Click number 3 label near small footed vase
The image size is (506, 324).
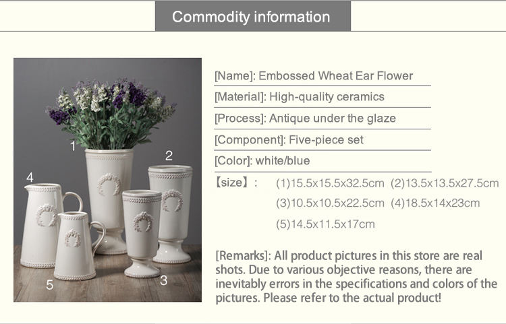tap(164, 280)
